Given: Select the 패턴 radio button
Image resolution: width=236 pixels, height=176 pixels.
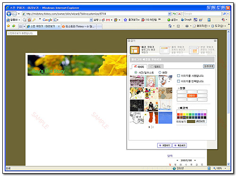Looking at the screenshot, I should tap(160, 72).
